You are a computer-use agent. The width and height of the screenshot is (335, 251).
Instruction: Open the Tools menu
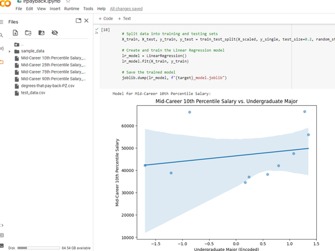point(88,9)
